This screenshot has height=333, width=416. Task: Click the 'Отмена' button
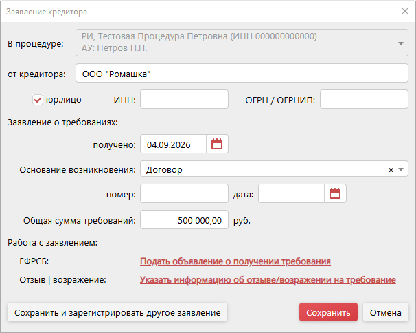coord(386,312)
